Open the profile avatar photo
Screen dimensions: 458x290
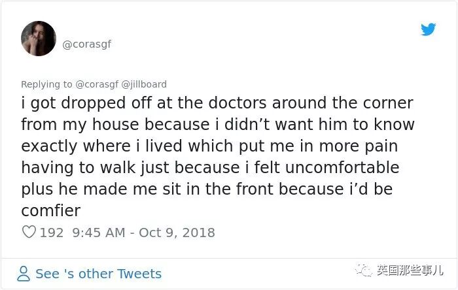[x=39, y=39]
